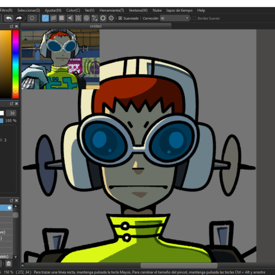Viewport: 275px width, 275px height.
Task: Click the dashed circle snap icon
Action: (x=103, y=18)
